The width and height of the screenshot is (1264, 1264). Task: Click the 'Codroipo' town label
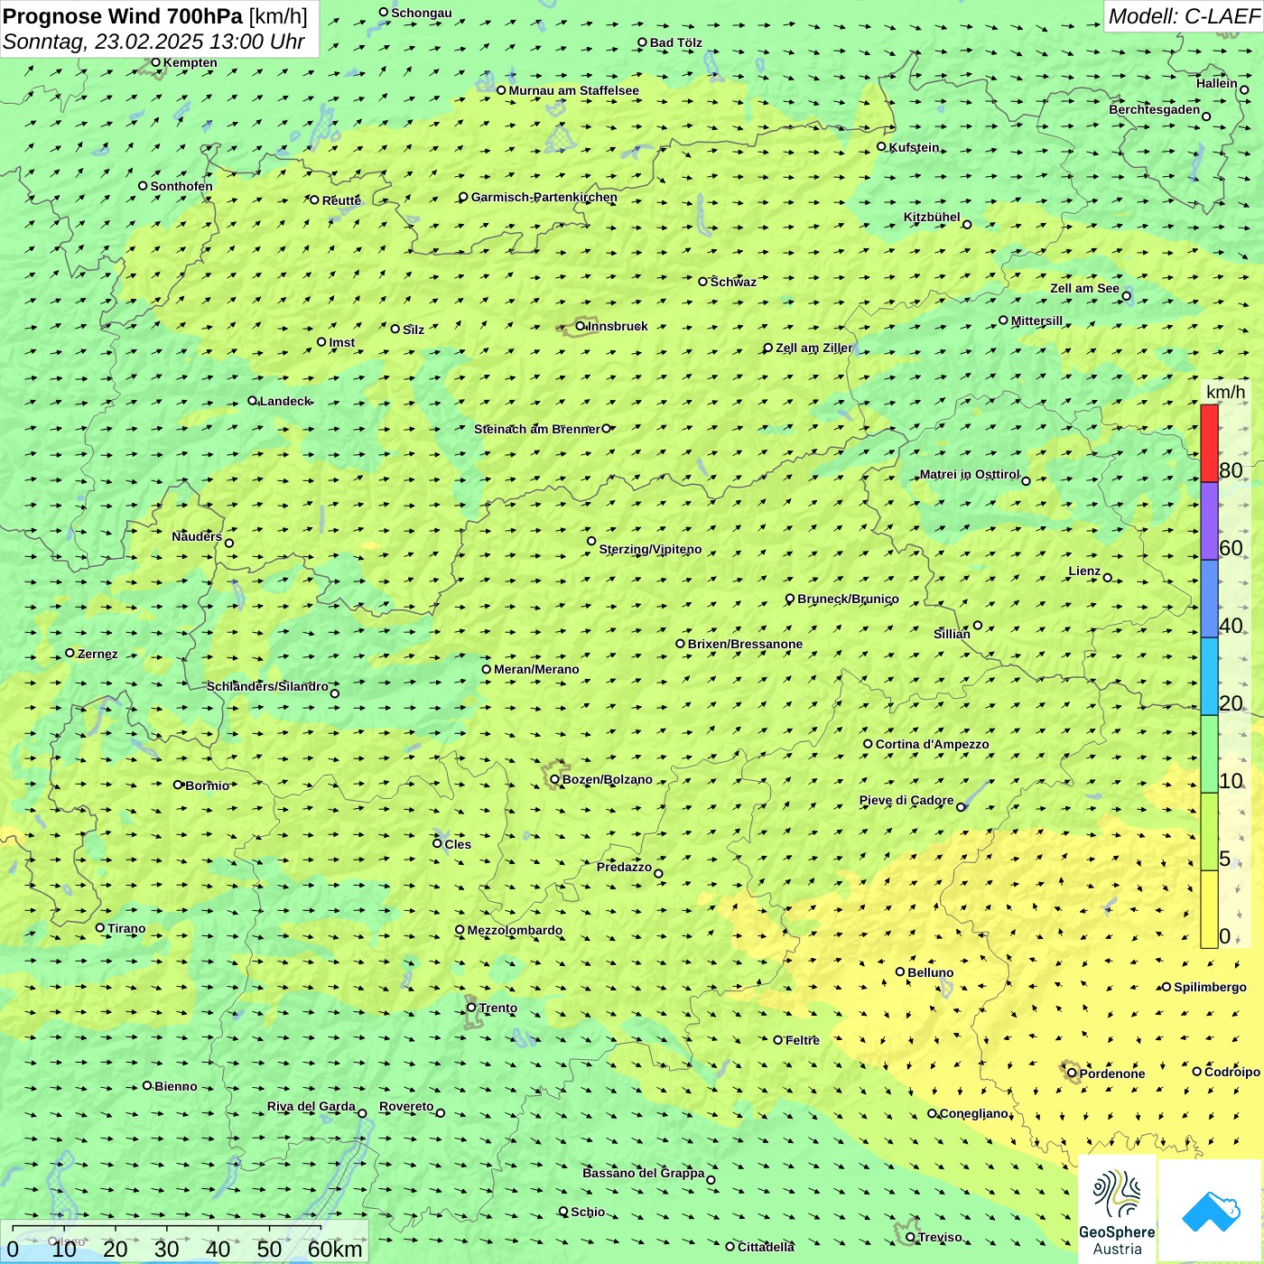click(x=1231, y=1072)
